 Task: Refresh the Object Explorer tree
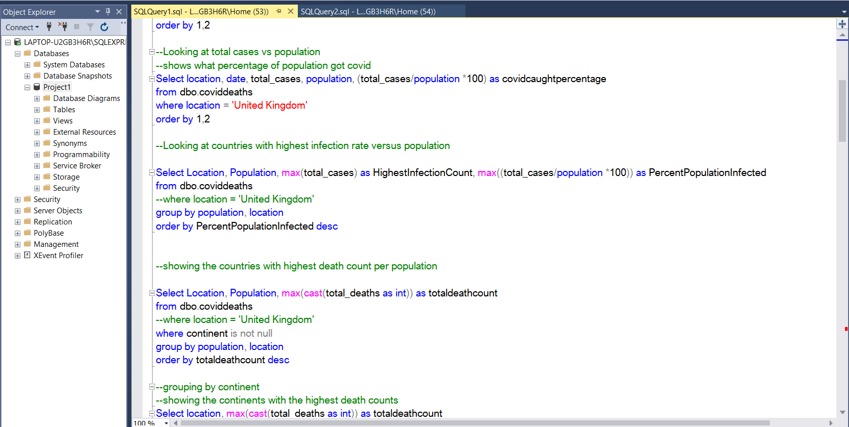tap(104, 27)
